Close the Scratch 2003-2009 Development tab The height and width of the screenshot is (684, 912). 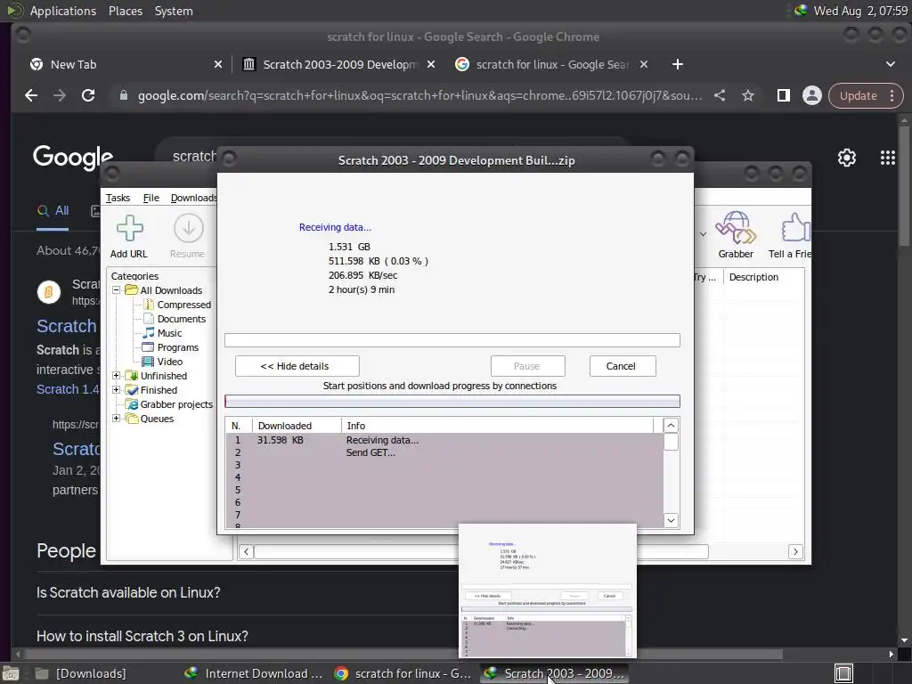(431, 64)
